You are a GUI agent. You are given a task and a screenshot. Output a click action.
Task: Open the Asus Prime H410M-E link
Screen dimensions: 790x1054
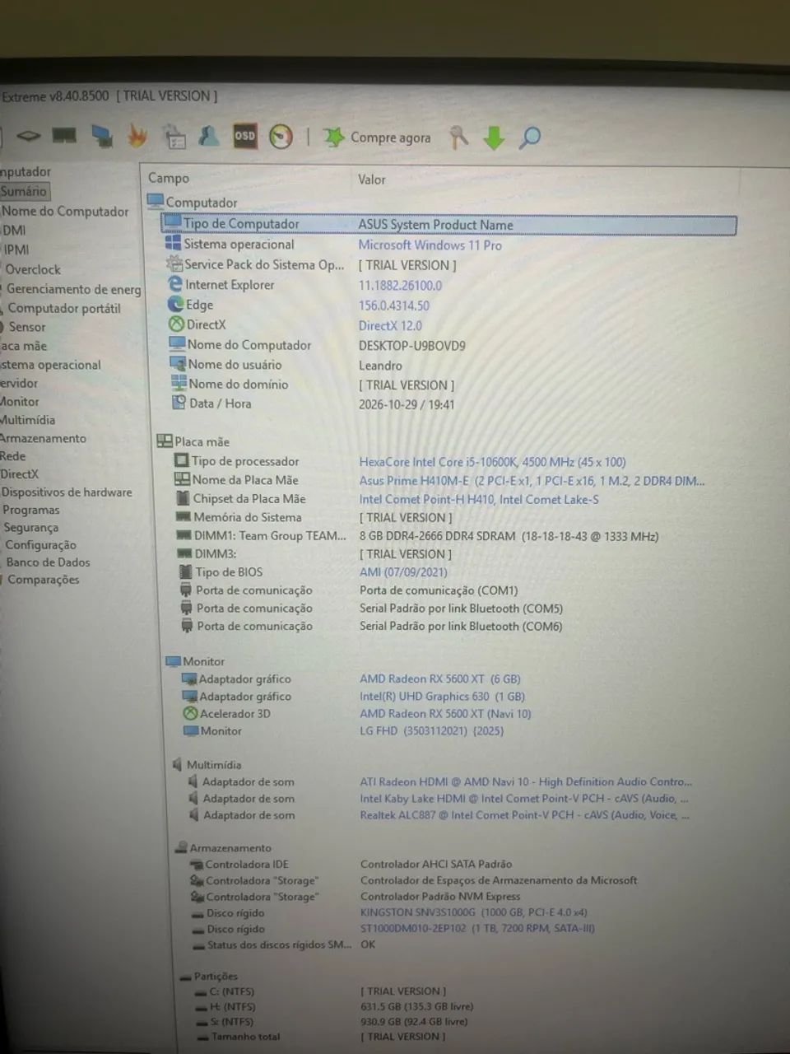click(532, 481)
